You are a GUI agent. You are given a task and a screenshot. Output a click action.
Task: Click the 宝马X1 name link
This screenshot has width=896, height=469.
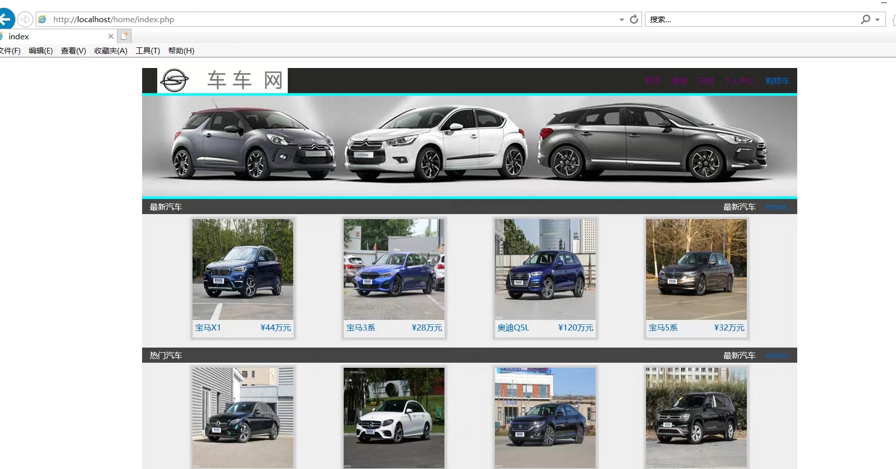(x=208, y=328)
